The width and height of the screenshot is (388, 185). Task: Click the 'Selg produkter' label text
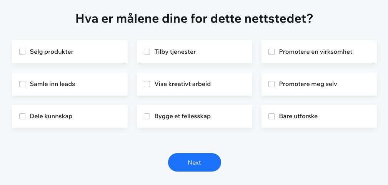tap(52, 52)
